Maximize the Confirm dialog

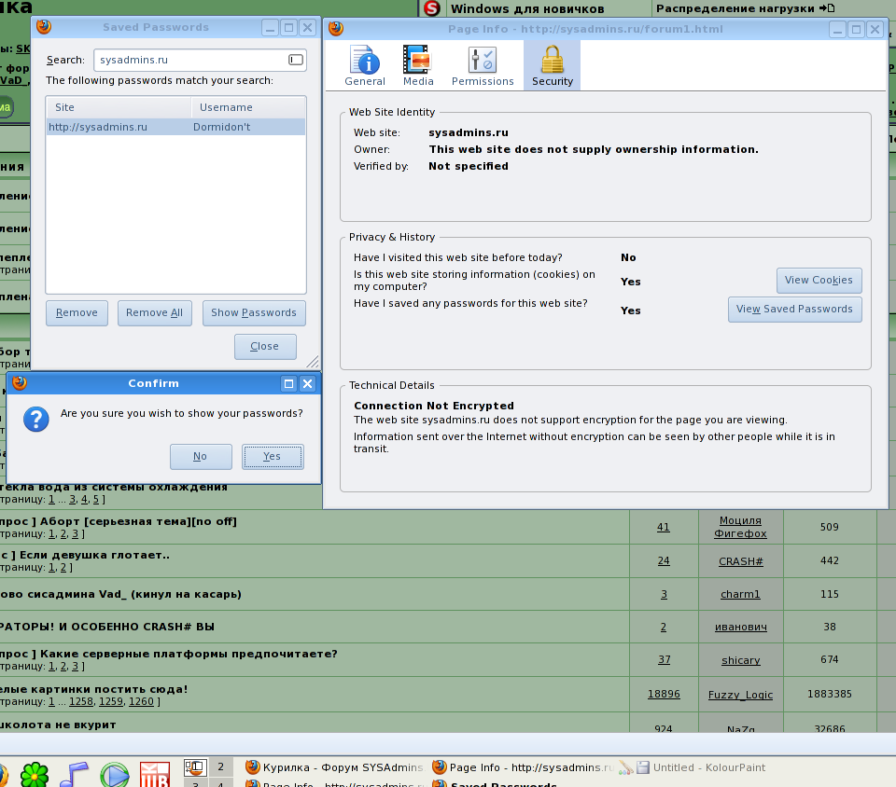click(289, 383)
